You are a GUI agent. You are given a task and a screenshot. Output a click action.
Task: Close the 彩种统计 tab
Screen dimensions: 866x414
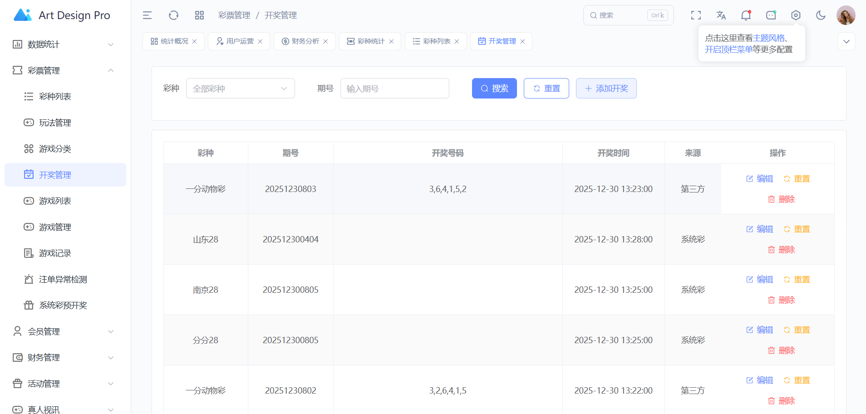tap(391, 41)
